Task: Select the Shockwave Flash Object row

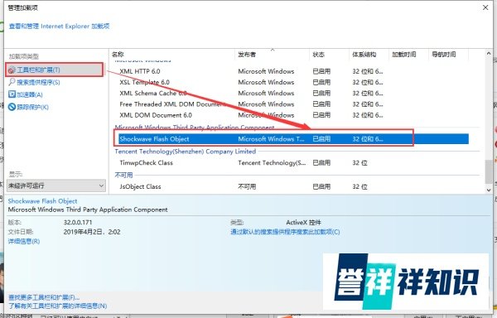Action: tap(293, 139)
